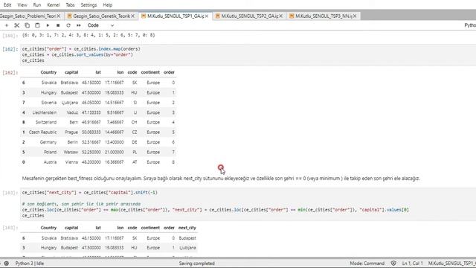Close the Gezgin_Satici_Problemi_Teori tab
Screen dimensions: 476x268
[59, 16]
